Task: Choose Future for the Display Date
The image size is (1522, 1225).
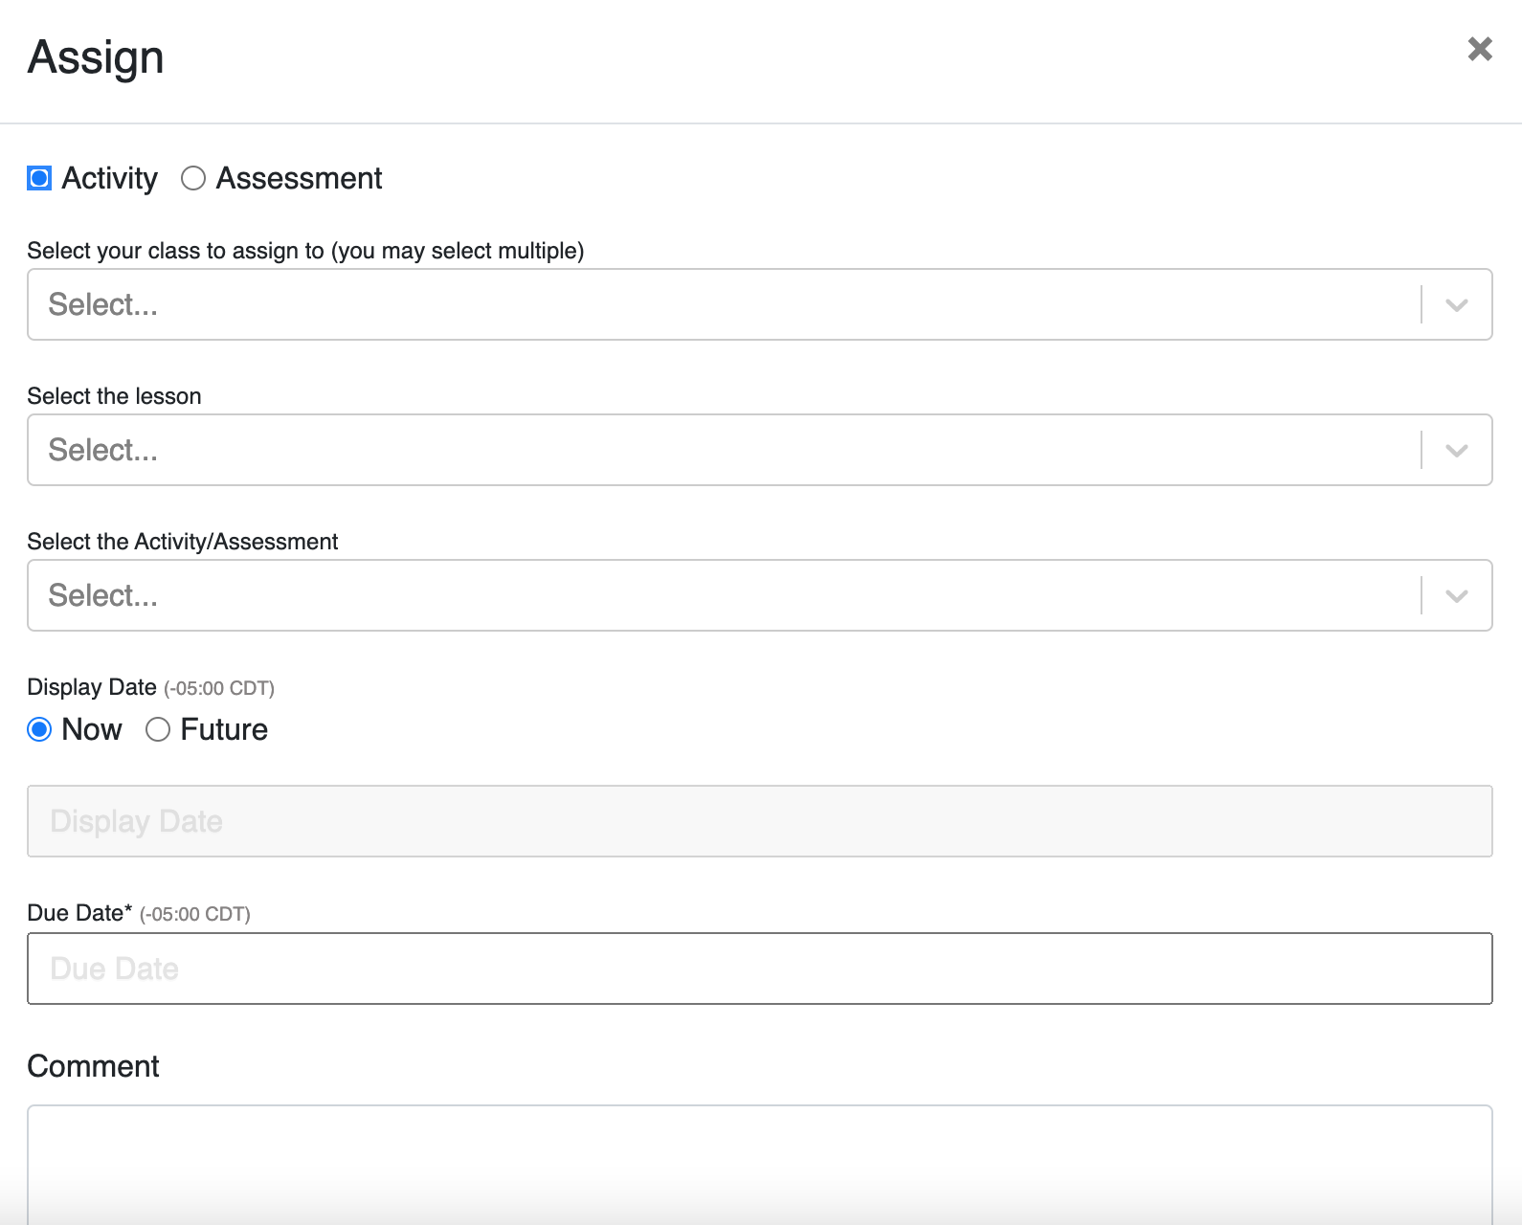Action: point(158,729)
